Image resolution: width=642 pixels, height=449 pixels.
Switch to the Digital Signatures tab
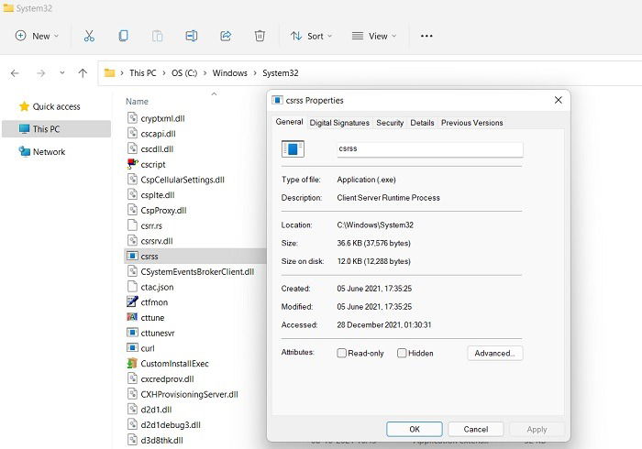point(339,123)
